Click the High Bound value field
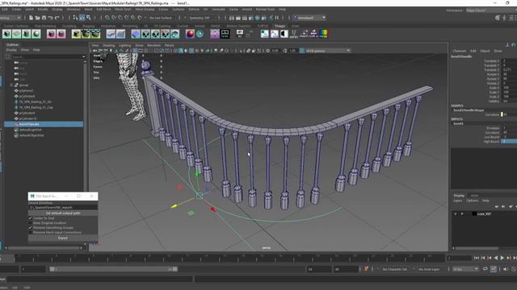This screenshot has width=517, height=290. [x=509, y=142]
